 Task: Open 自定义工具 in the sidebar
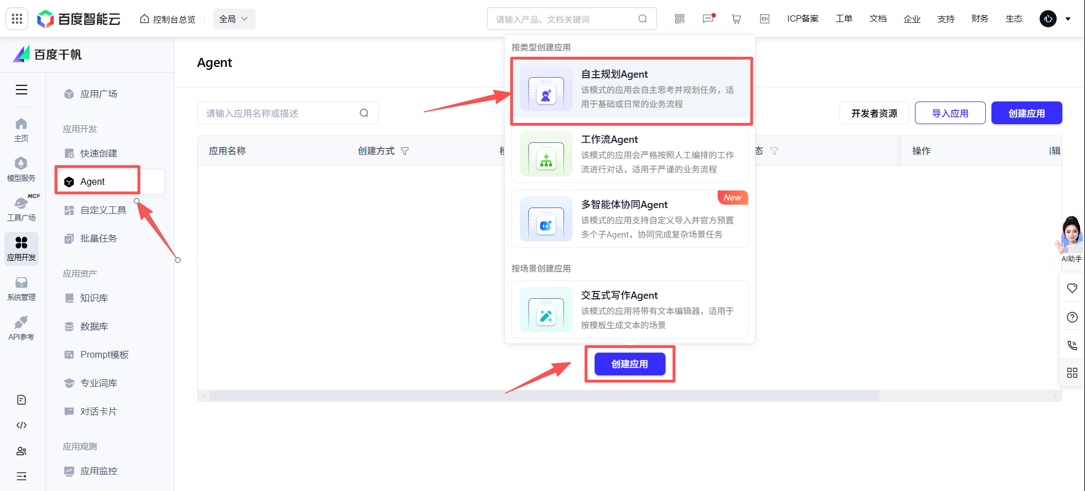(x=111, y=210)
